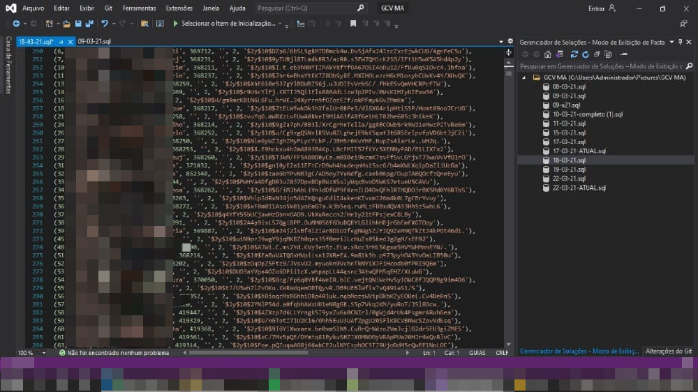The height and width of the screenshot is (392, 698).
Task: Click the properties wrench icon in Solution Explorer
Action: [x=623, y=54]
